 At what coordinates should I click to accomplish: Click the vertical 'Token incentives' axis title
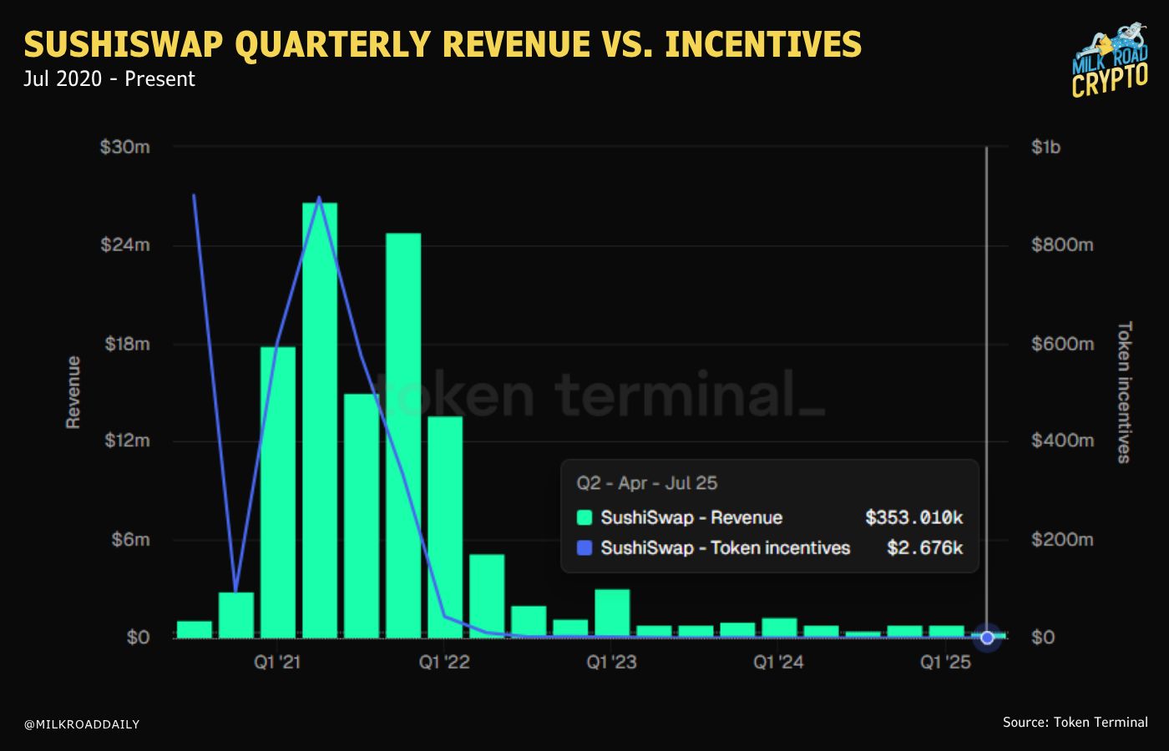coord(1124,392)
